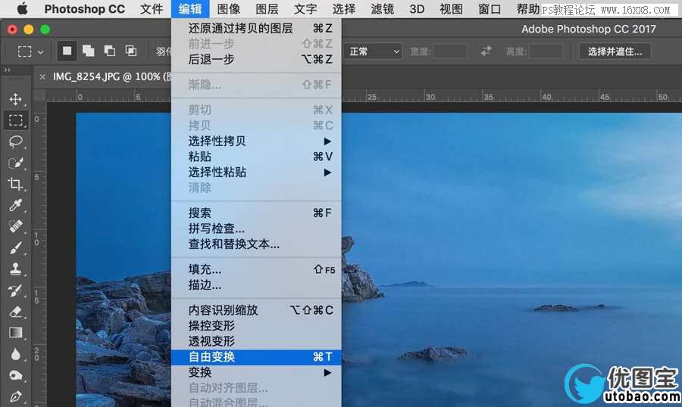Select the Pen tool
The height and width of the screenshot is (407, 682).
[16, 396]
